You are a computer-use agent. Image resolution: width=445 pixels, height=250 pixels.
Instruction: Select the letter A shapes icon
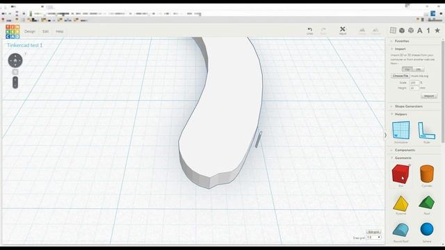point(420,31)
